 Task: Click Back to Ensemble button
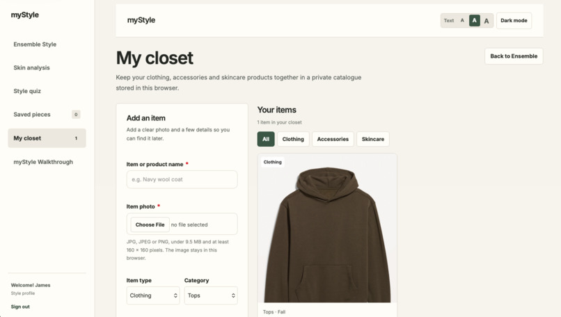click(x=514, y=56)
